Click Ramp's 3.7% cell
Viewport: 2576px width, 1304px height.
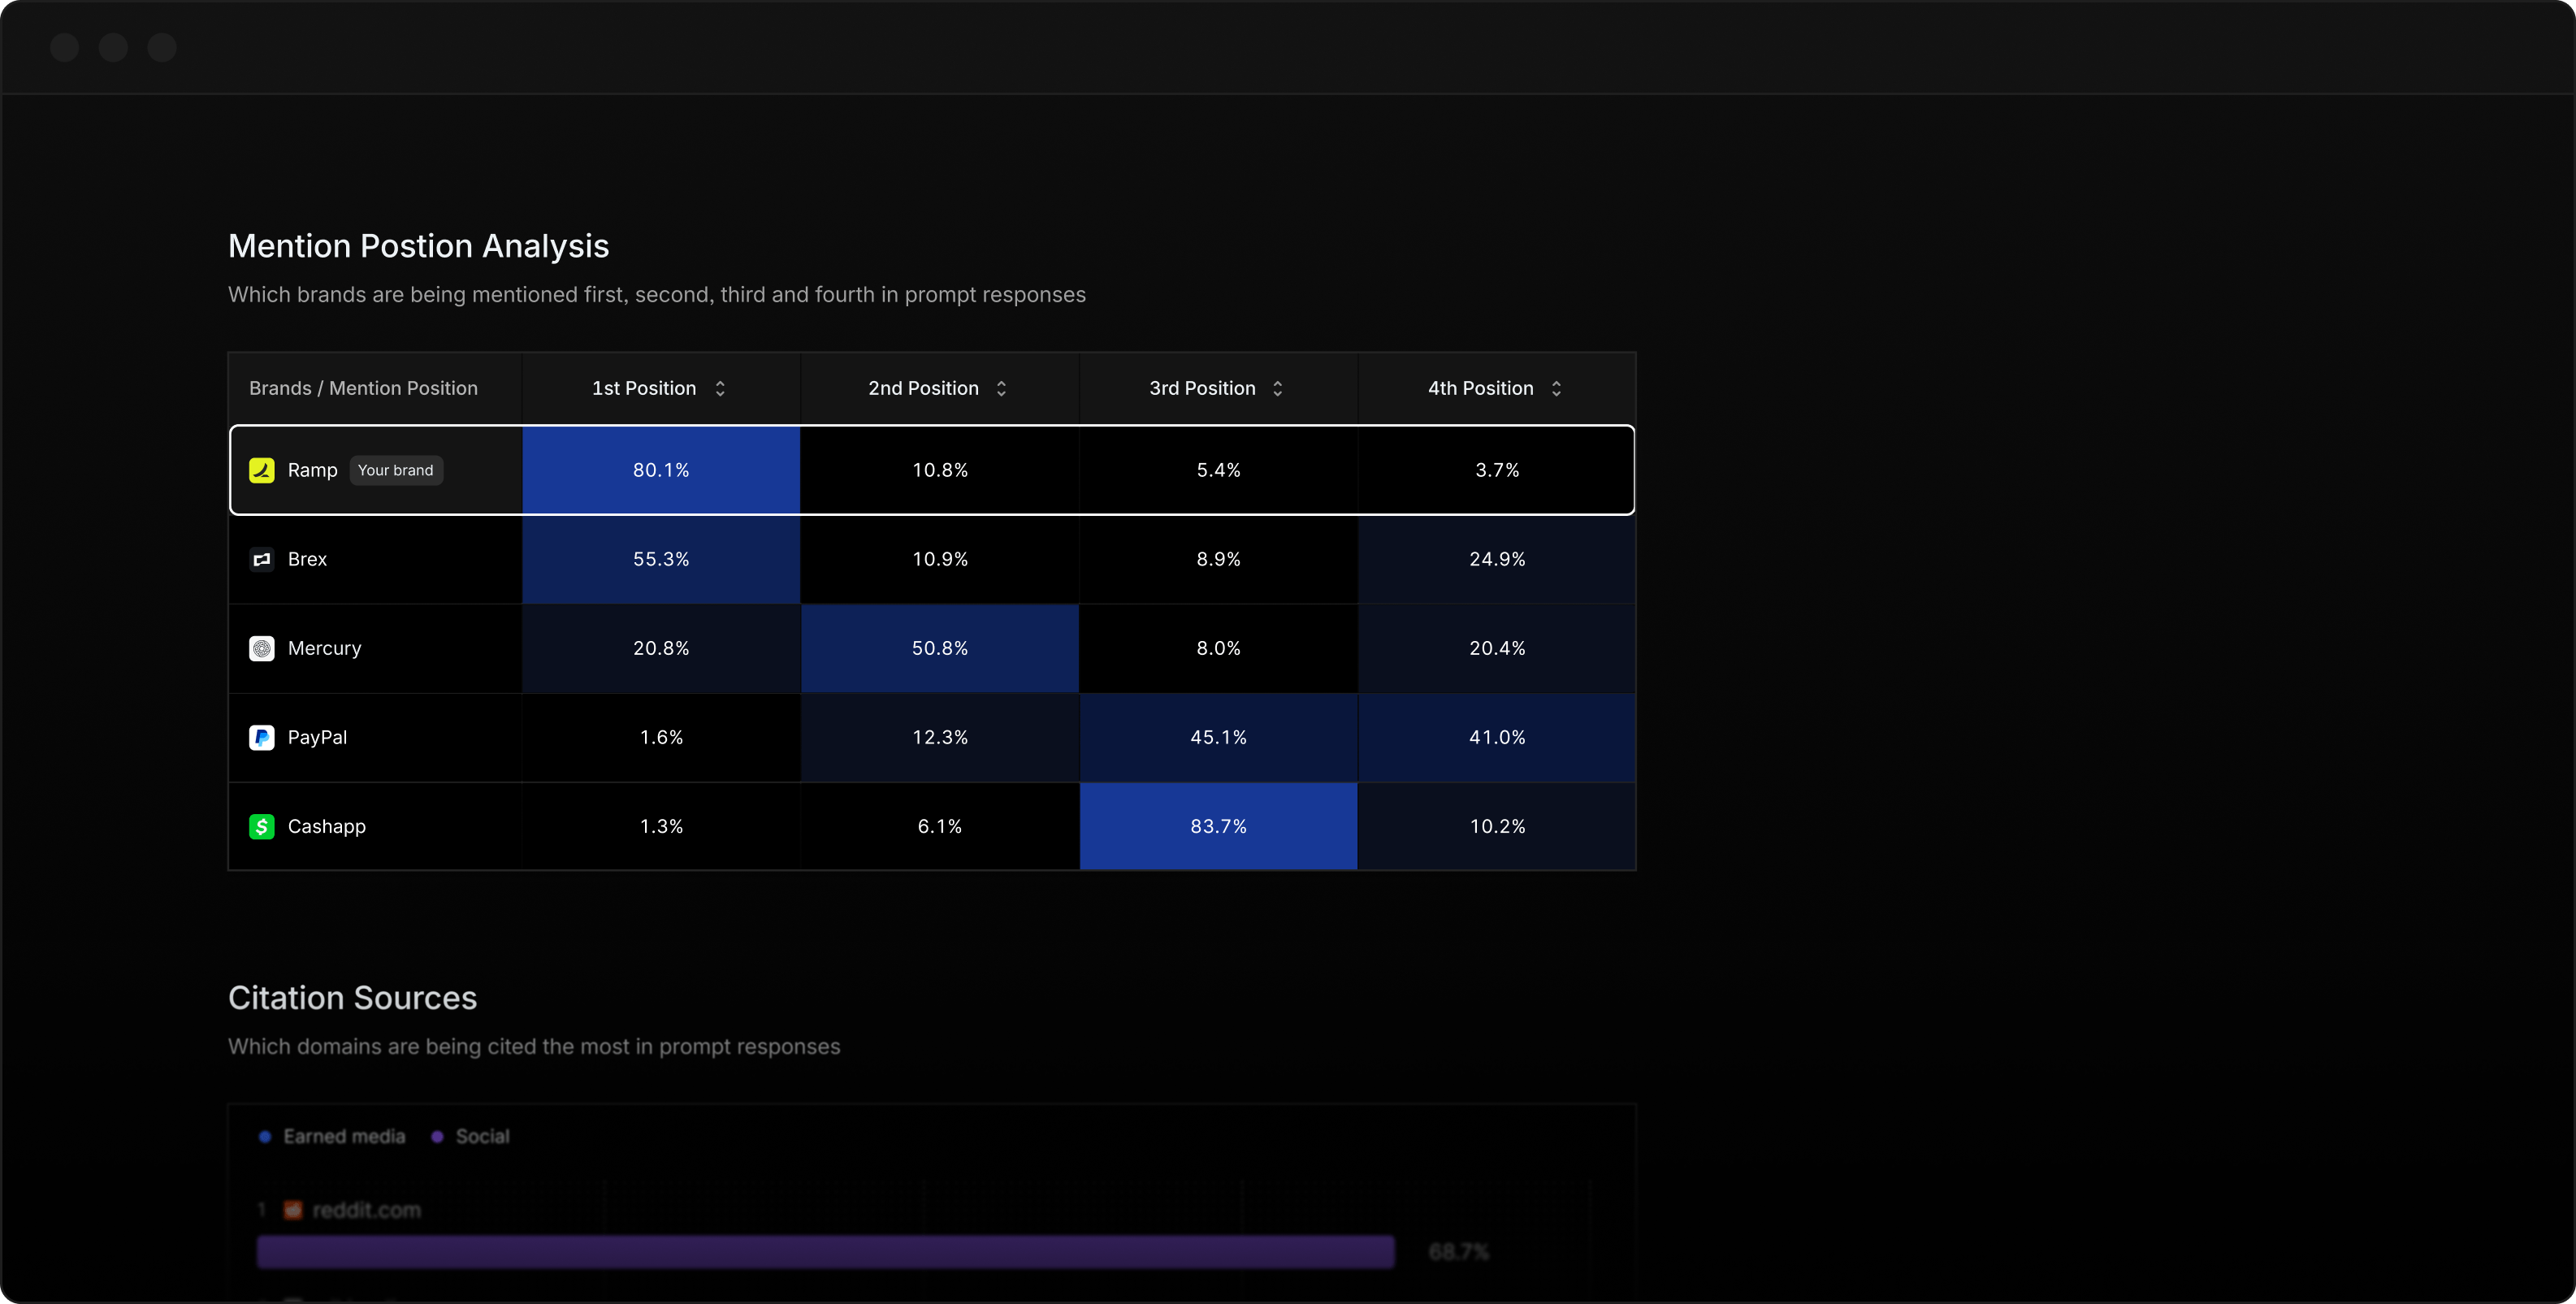tap(1497, 470)
